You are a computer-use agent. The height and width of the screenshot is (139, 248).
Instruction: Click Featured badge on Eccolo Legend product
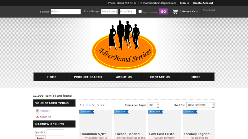(190, 112)
